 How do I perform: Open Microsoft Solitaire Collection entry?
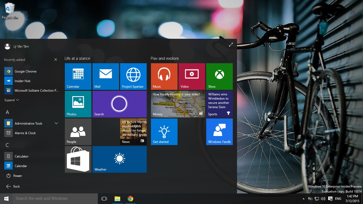(x=31, y=90)
